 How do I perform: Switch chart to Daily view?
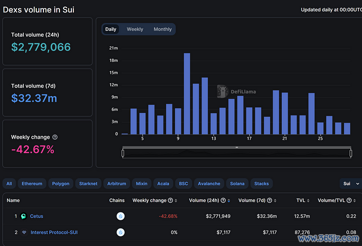tap(111, 29)
